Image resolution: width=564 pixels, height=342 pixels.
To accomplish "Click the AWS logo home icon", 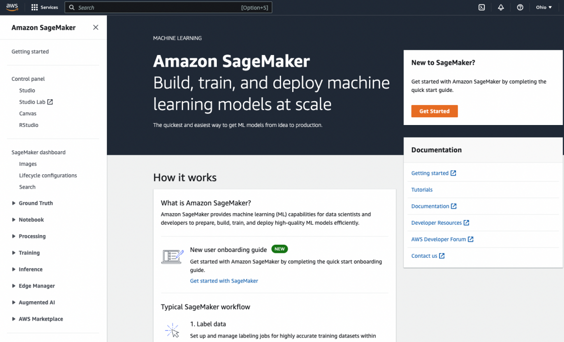I will coord(12,7).
